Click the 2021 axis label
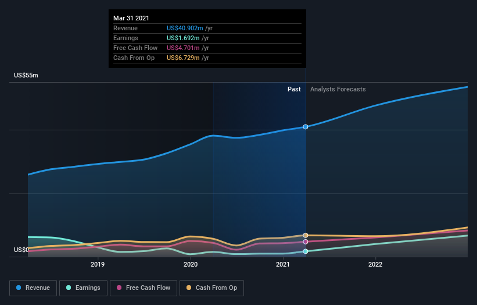The height and width of the screenshot is (305, 477). point(282,264)
